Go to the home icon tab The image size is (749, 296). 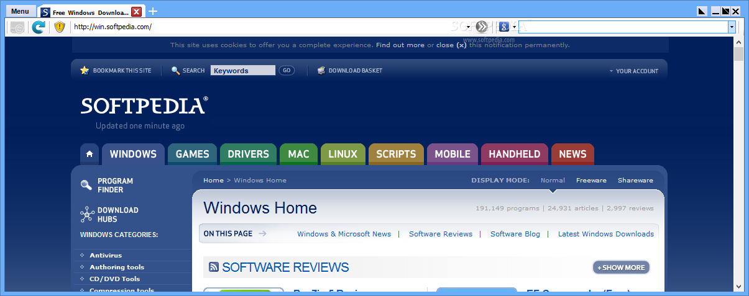pos(90,154)
